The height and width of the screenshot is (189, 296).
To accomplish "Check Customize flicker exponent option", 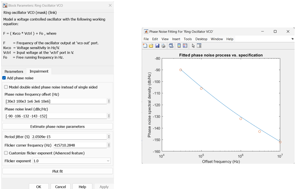I will (x=6, y=153).
